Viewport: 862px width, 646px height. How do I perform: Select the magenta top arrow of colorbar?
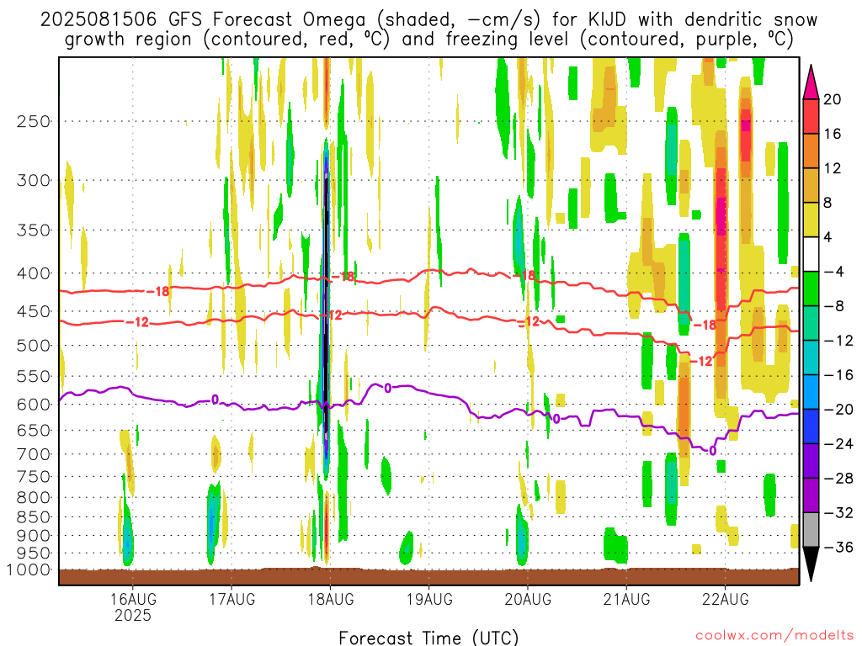[x=811, y=82]
